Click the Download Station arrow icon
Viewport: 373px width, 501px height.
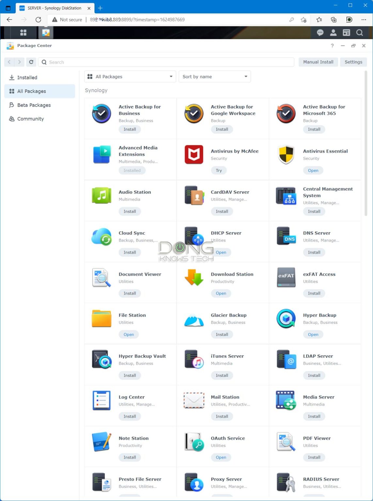pyautogui.click(x=194, y=278)
